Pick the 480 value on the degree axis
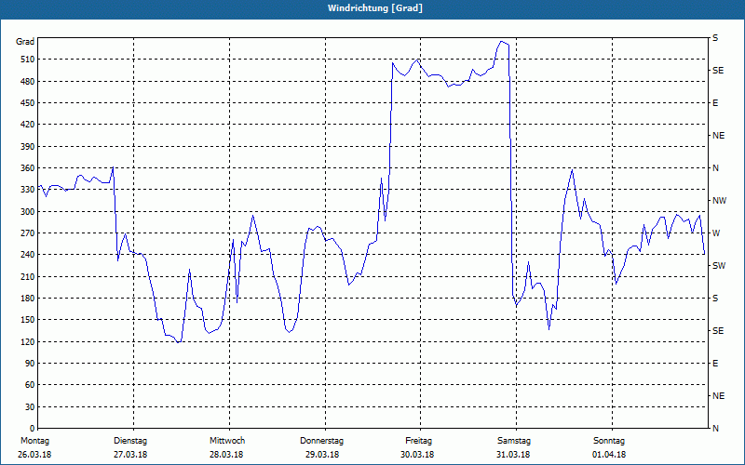The height and width of the screenshot is (465, 745). click(27, 81)
